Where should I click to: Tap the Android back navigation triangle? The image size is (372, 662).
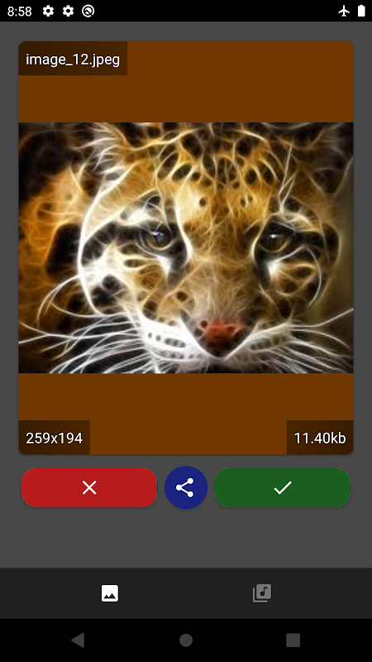(78, 640)
